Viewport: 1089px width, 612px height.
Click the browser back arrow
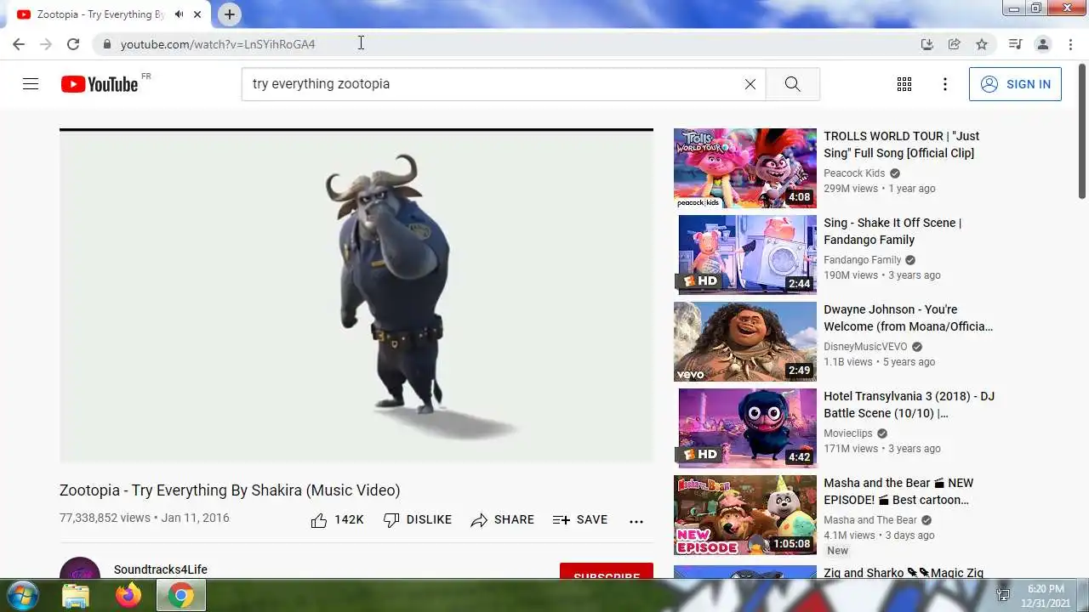(19, 44)
